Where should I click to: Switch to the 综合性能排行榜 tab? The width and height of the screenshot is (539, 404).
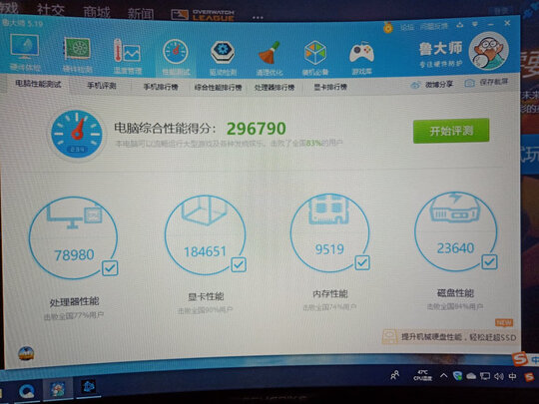point(218,87)
